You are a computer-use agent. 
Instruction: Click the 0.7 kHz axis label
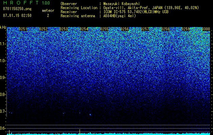coord(3,111)
